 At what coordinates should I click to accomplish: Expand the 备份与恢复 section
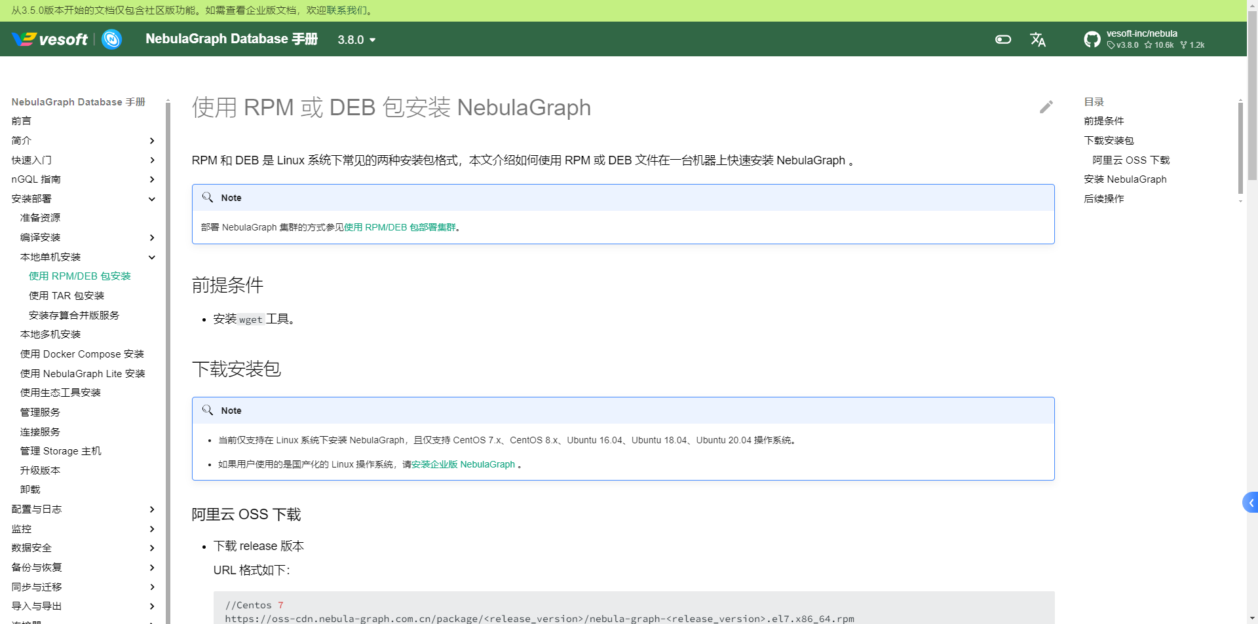point(152,568)
